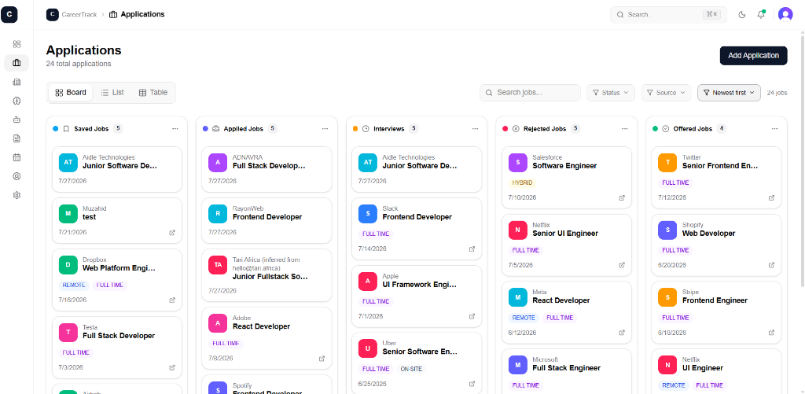Switch to List view
805x394 pixels.
(x=112, y=93)
